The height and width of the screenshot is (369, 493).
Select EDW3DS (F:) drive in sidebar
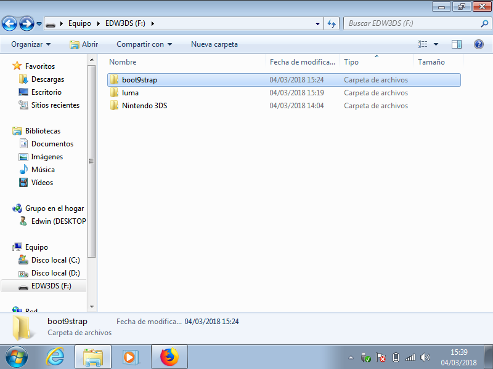(x=51, y=286)
